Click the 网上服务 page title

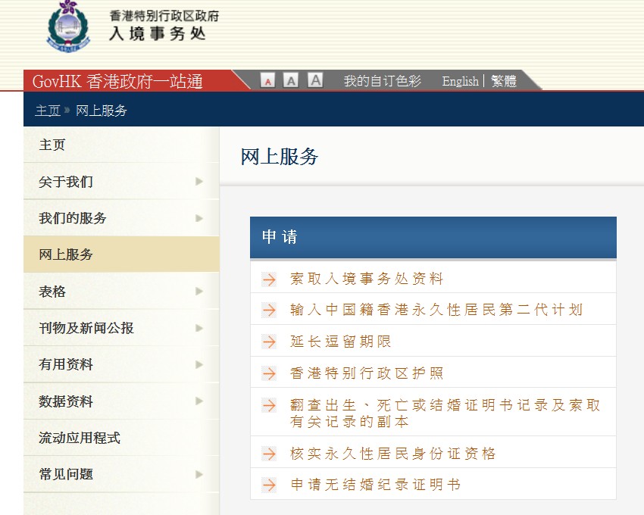coord(280,157)
